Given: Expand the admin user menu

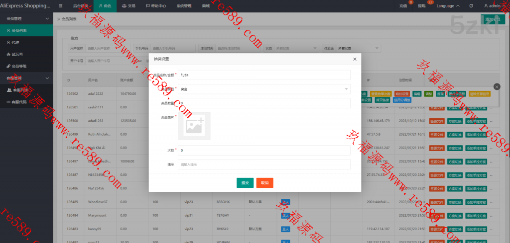Looking at the screenshot, I should pos(495,6).
